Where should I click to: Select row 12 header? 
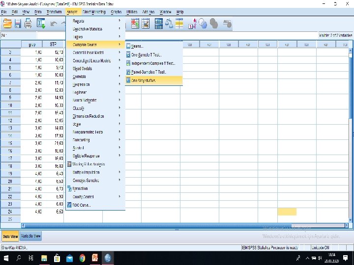[x=10, y=120]
